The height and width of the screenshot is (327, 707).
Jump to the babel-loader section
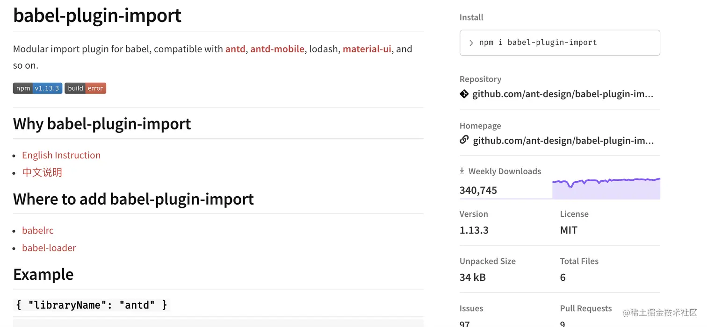tap(49, 248)
